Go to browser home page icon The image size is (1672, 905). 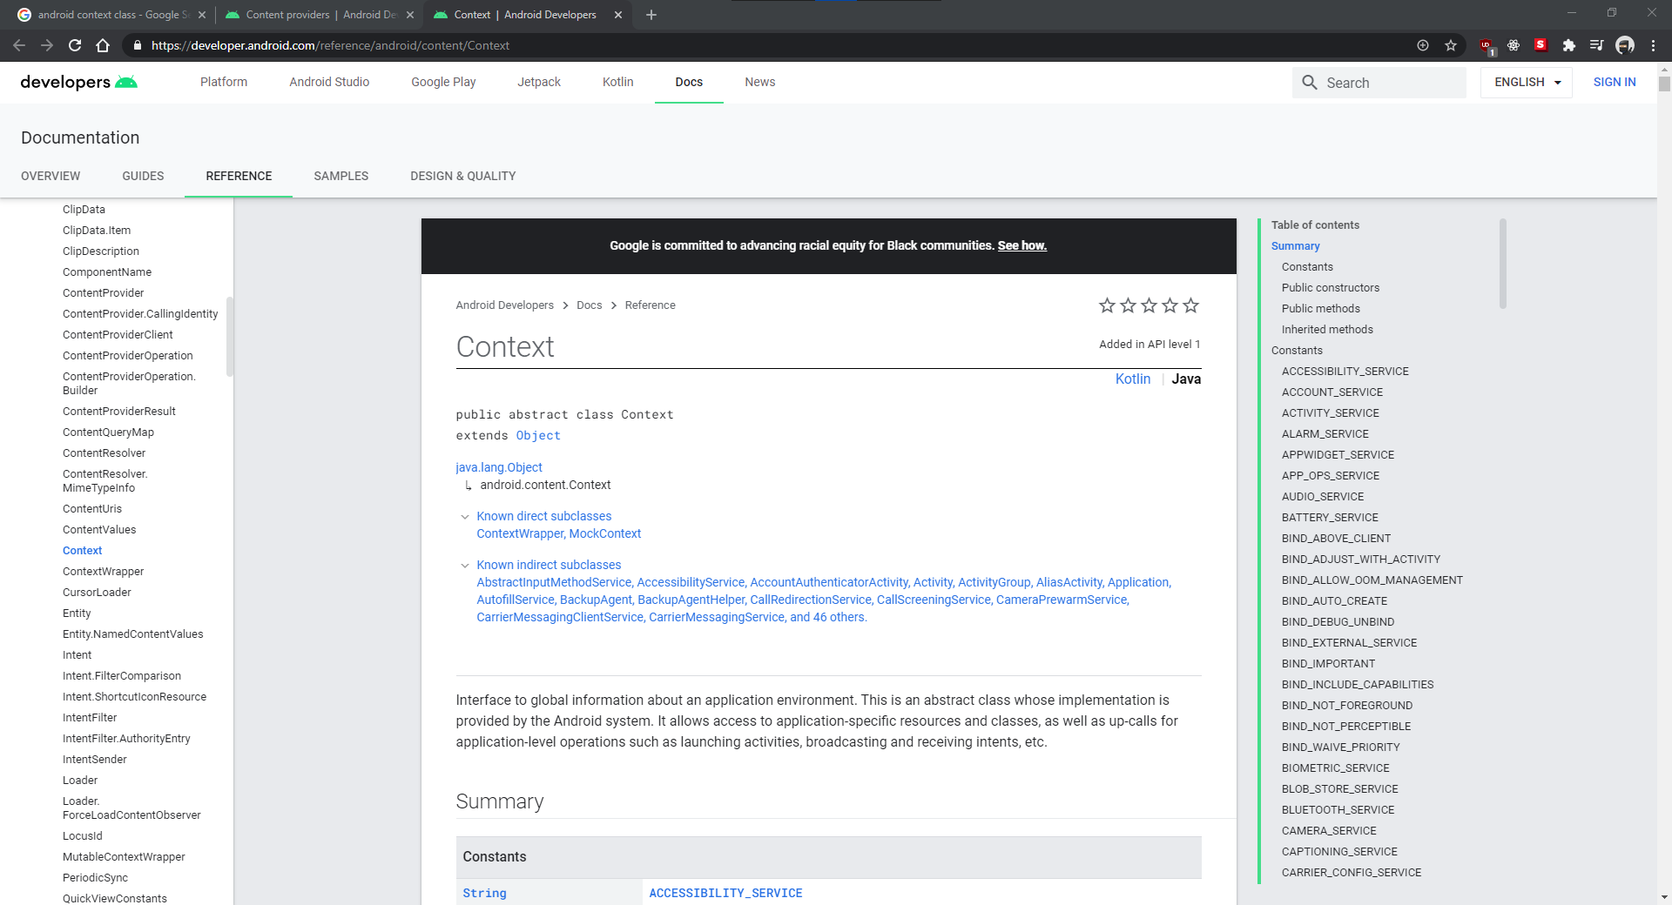pyautogui.click(x=103, y=45)
